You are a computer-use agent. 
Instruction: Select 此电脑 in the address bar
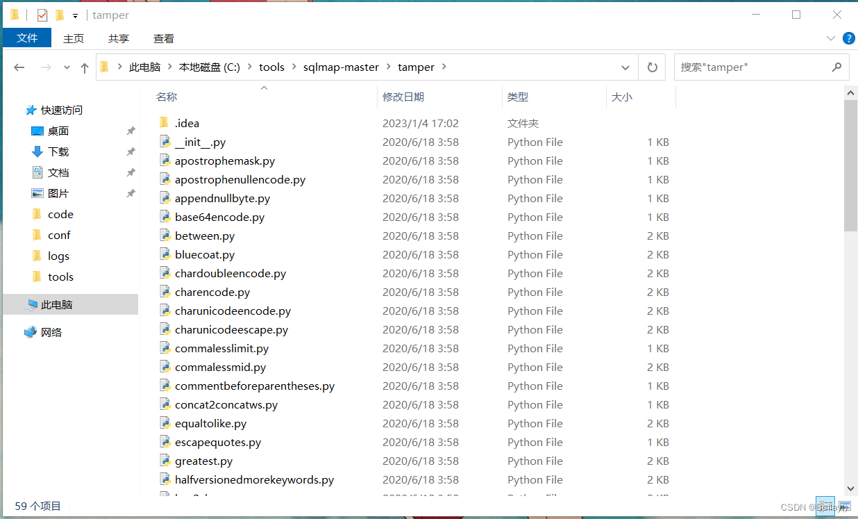point(144,67)
